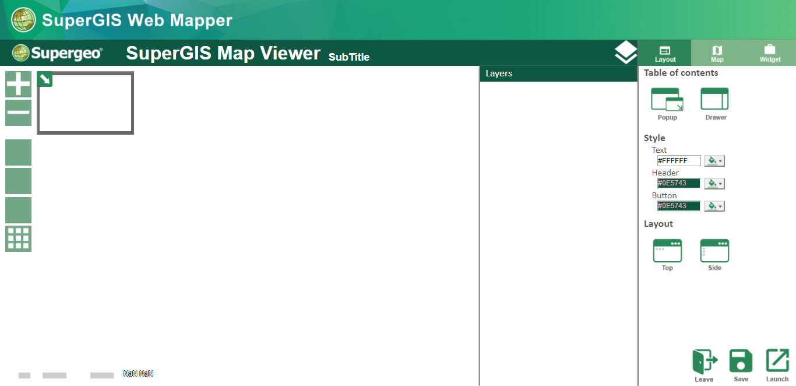Click the NaN NaN coordinates text

click(138, 373)
